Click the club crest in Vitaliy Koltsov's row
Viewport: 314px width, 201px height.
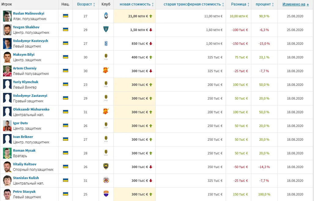106,167
